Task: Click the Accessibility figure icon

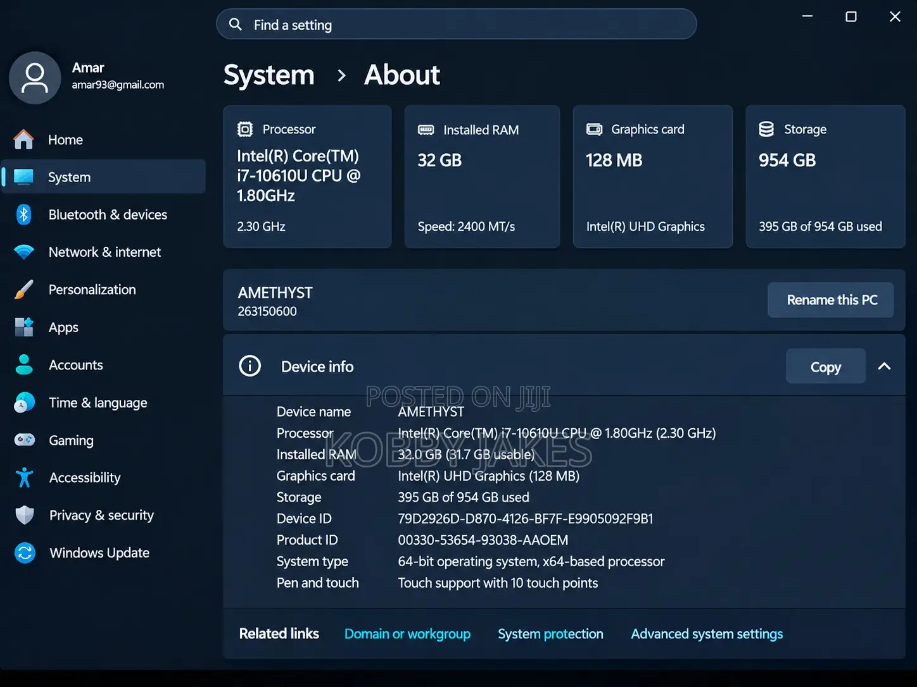Action: point(24,478)
